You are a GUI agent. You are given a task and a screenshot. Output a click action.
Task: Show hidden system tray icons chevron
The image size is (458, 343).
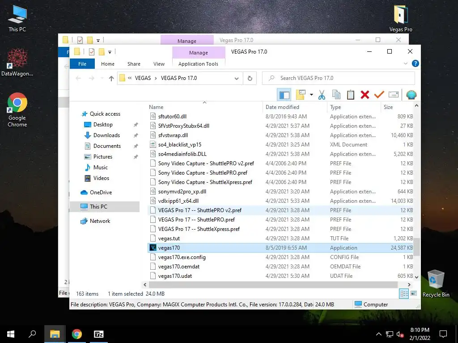[378, 334]
